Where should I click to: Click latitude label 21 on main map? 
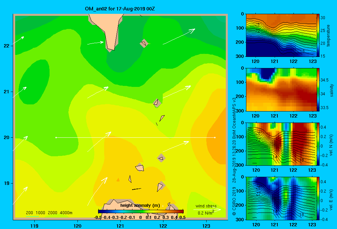tap(7, 92)
